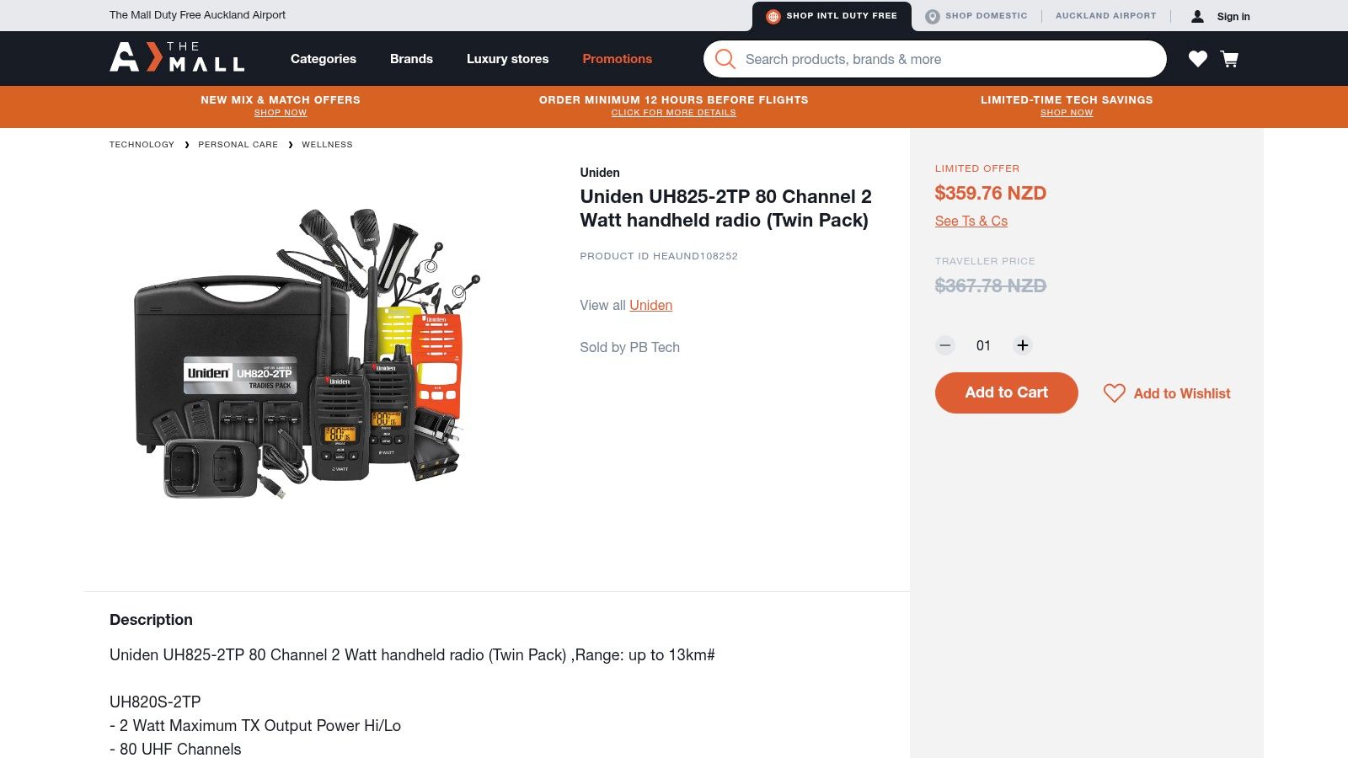Screen dimensions: 1348x758
Task: Open Technology breadcrumb
Action: point(142,145)
